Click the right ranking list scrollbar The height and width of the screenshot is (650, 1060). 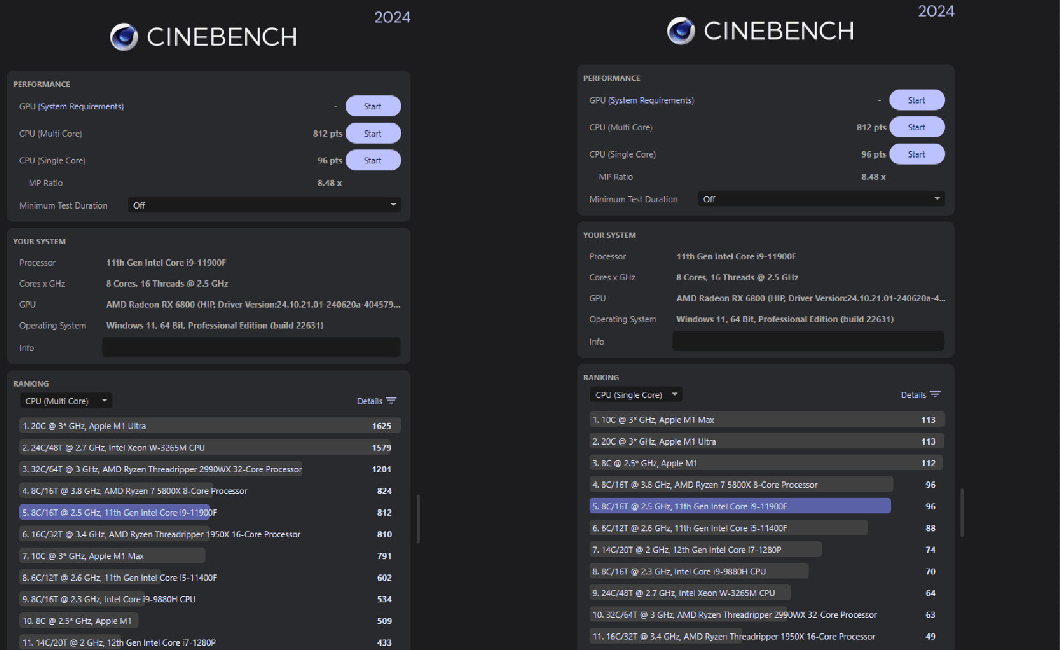coord(962,512)
